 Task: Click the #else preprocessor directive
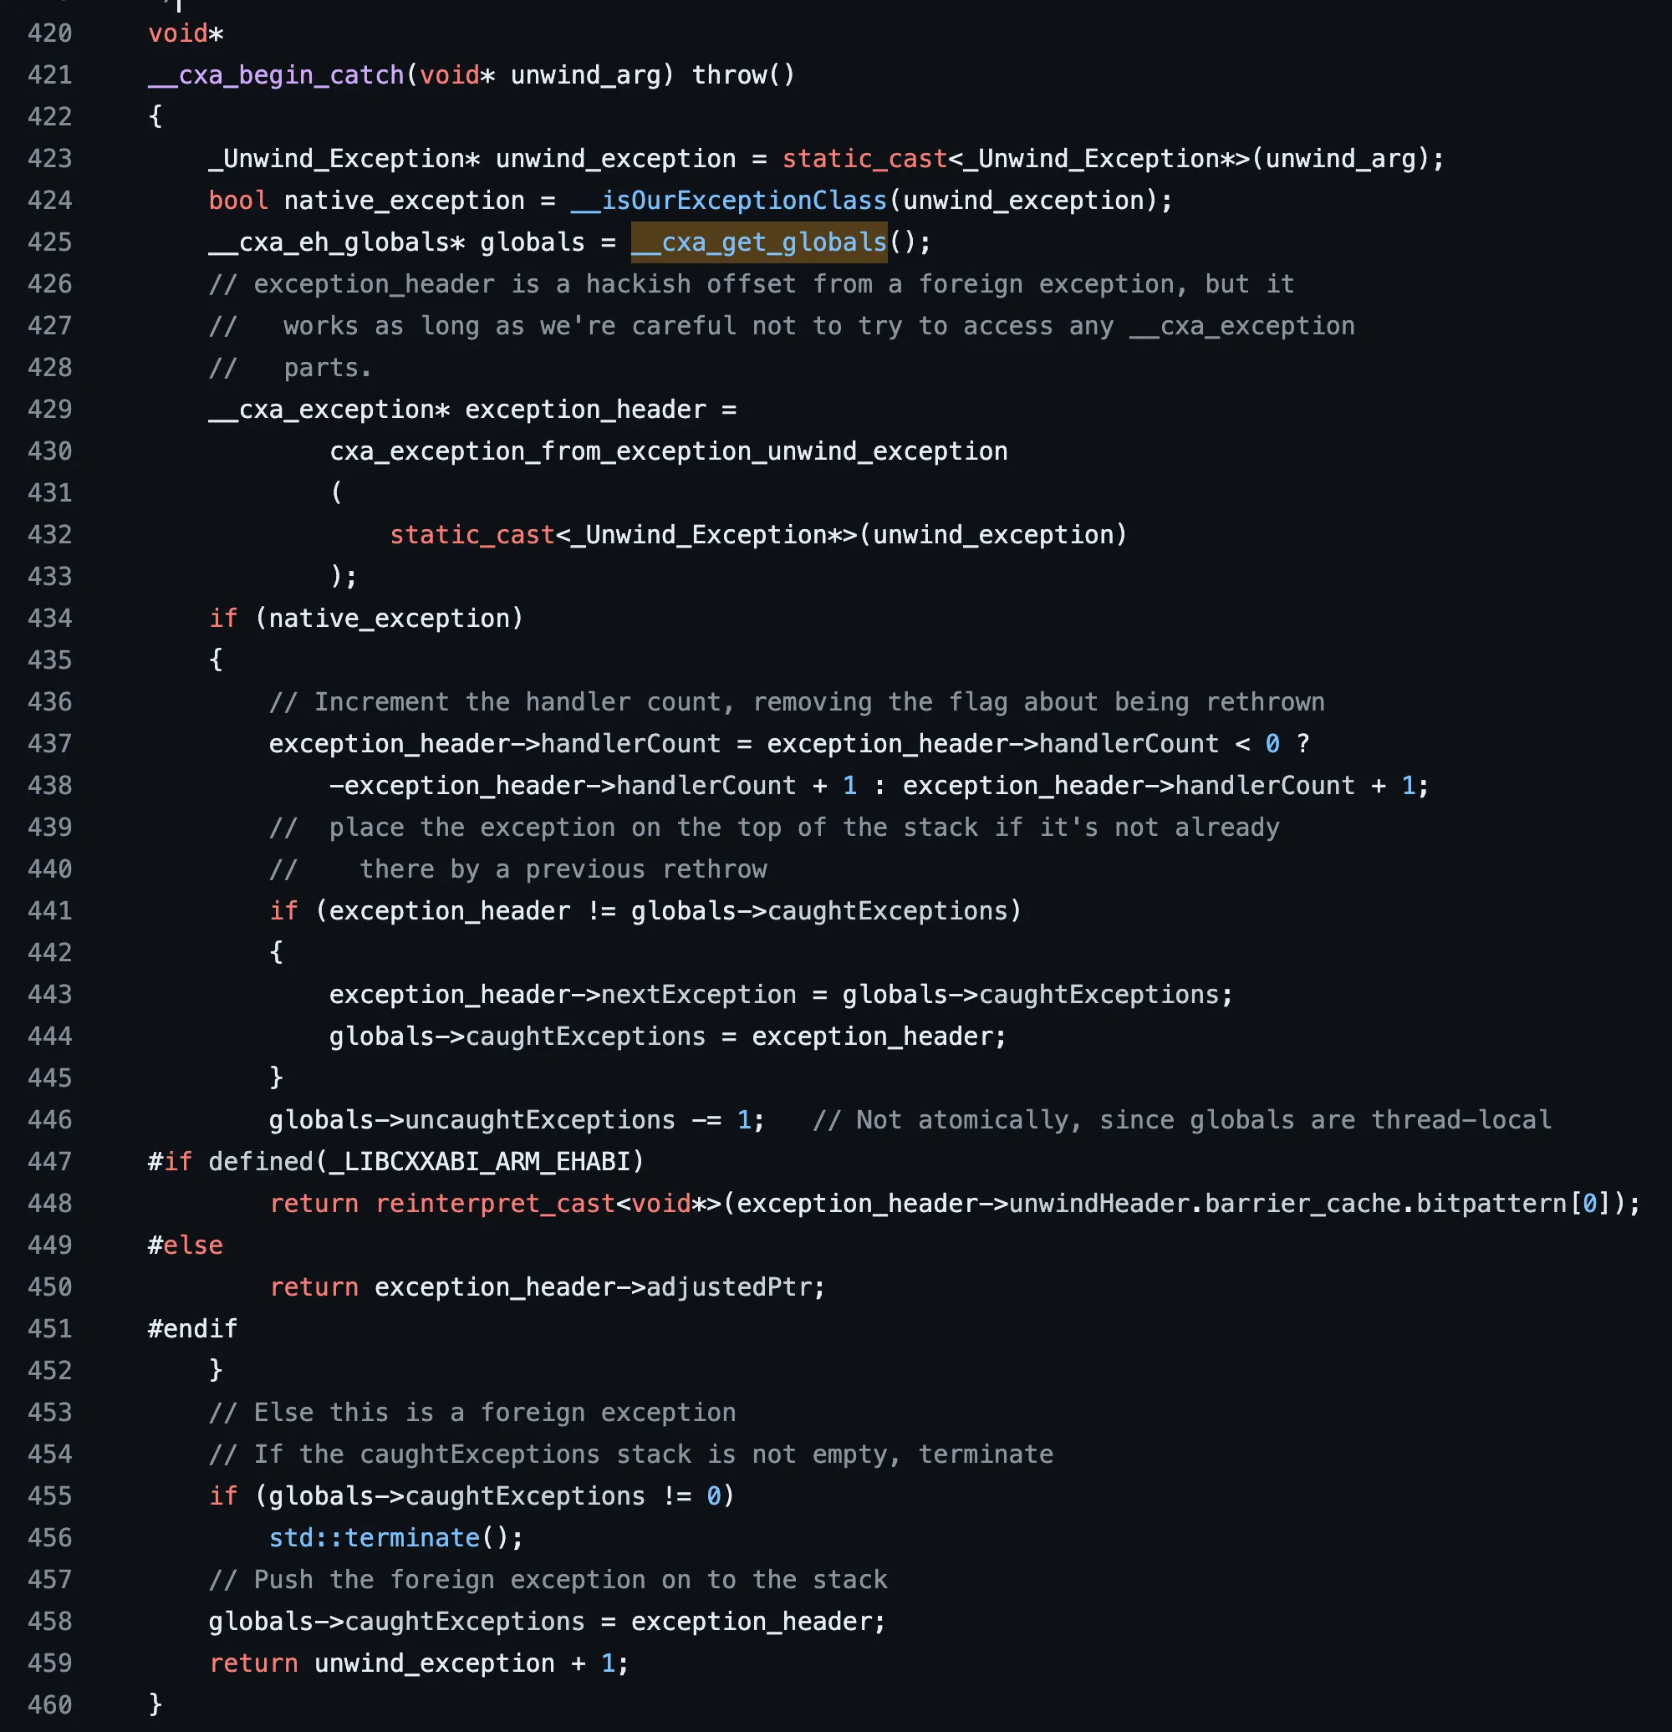click(x=186, y=1246)
